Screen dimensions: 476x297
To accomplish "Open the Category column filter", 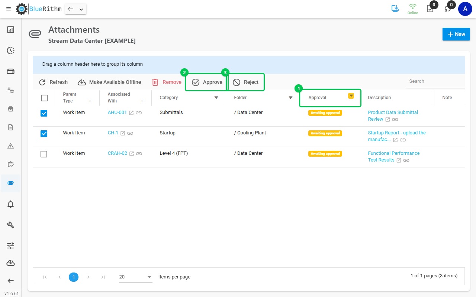I will click(216, 98).
